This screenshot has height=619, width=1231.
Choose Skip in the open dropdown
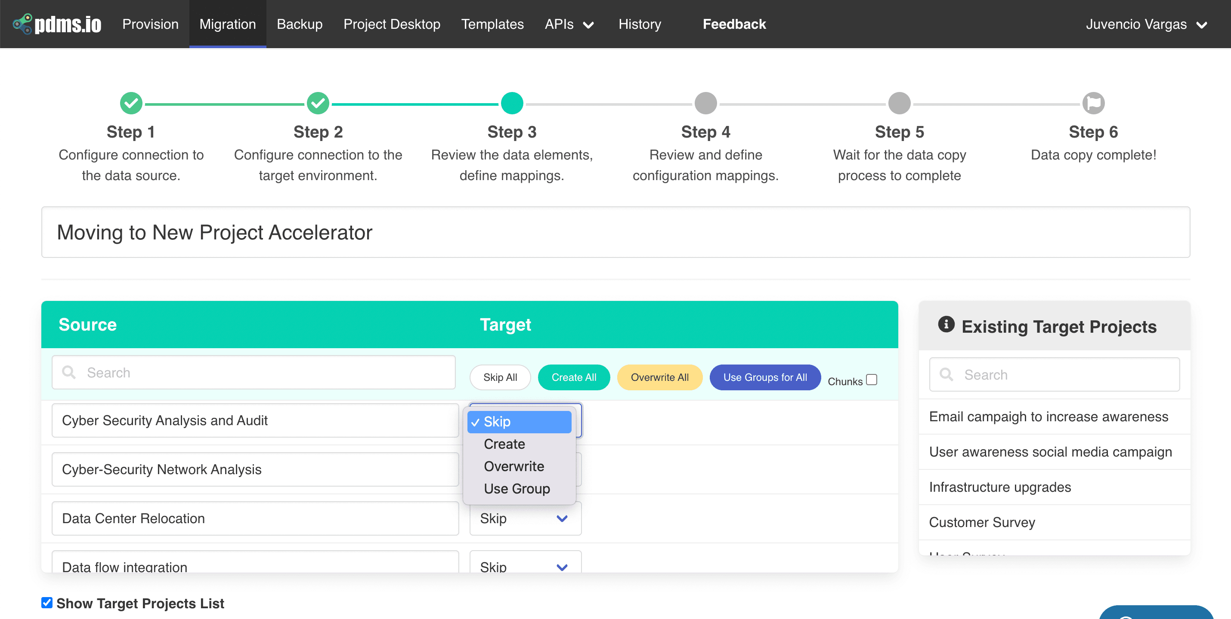[519, 422]
